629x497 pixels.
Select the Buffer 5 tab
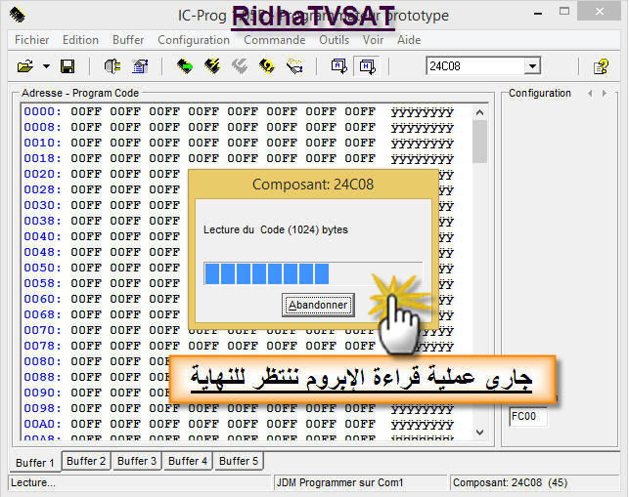[238, 461]
